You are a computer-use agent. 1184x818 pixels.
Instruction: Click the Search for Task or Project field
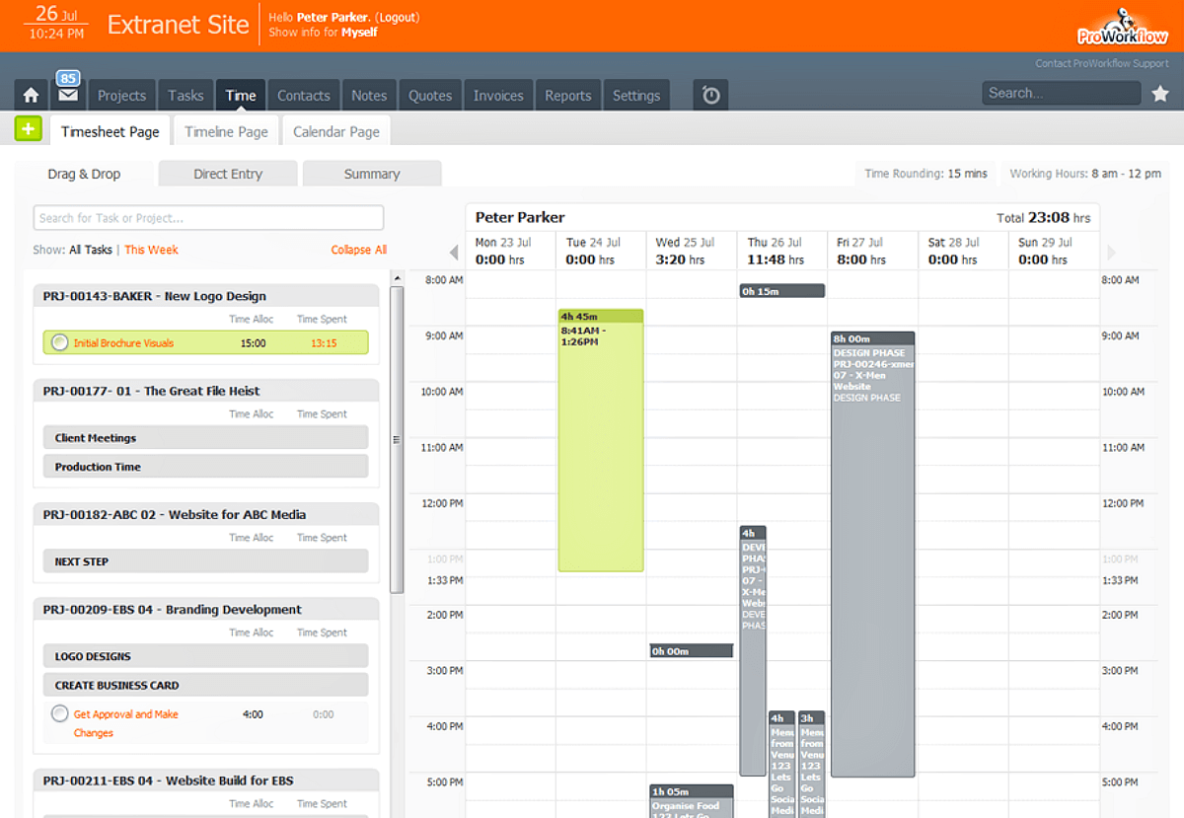(x=208, y=217)
